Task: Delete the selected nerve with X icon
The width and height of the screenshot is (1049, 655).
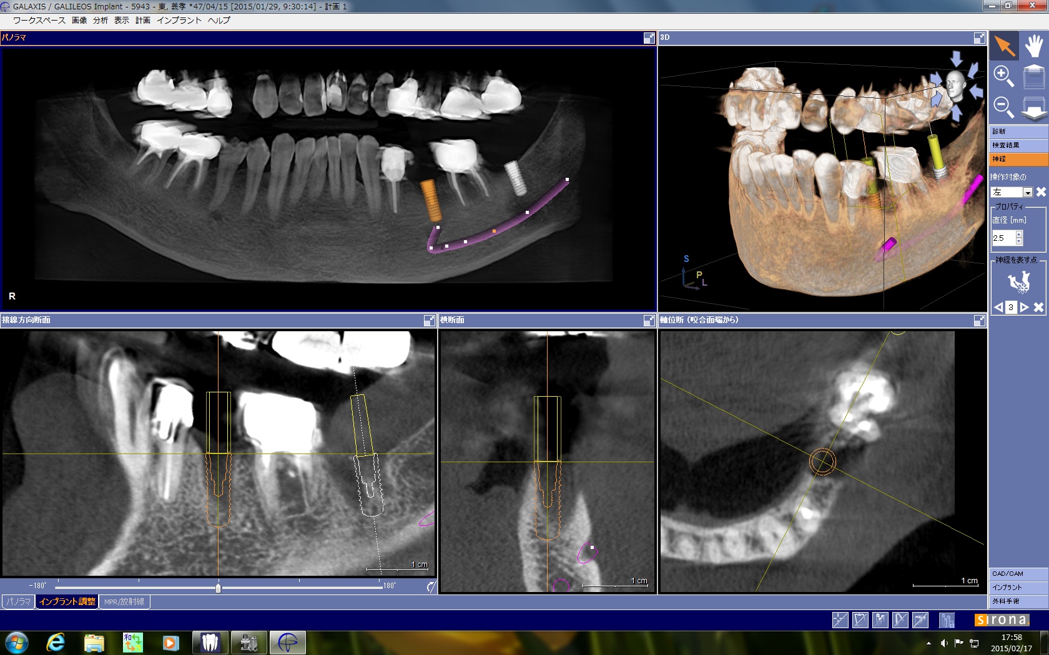Action: (x=1041, y=192)
